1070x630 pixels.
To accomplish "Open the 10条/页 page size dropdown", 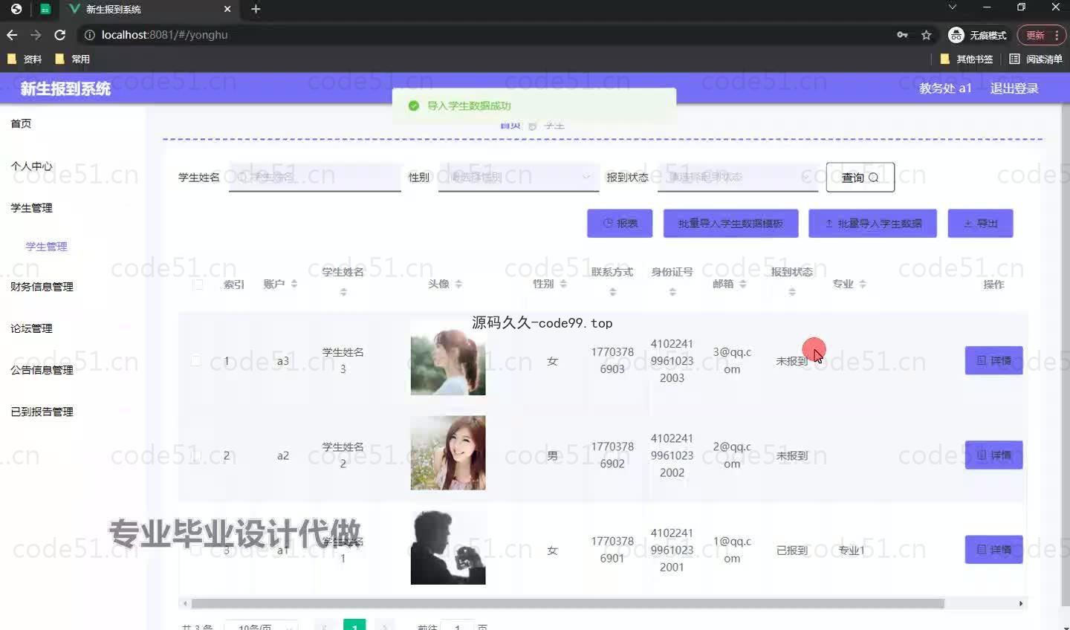I will (261, 626).
